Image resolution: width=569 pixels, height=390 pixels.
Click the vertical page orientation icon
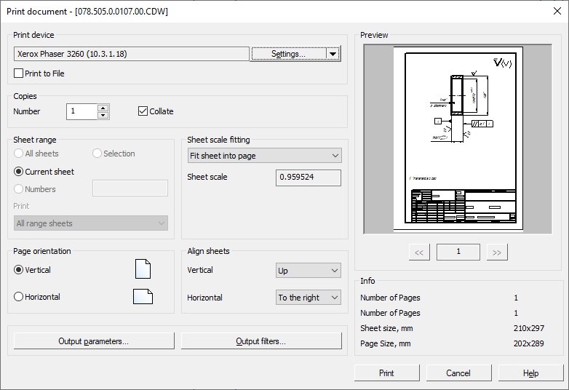point(143,269)
